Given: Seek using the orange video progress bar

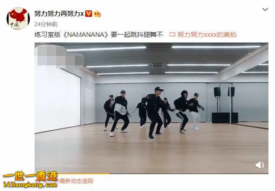Looking at the screenshot, I should [72, 174].
